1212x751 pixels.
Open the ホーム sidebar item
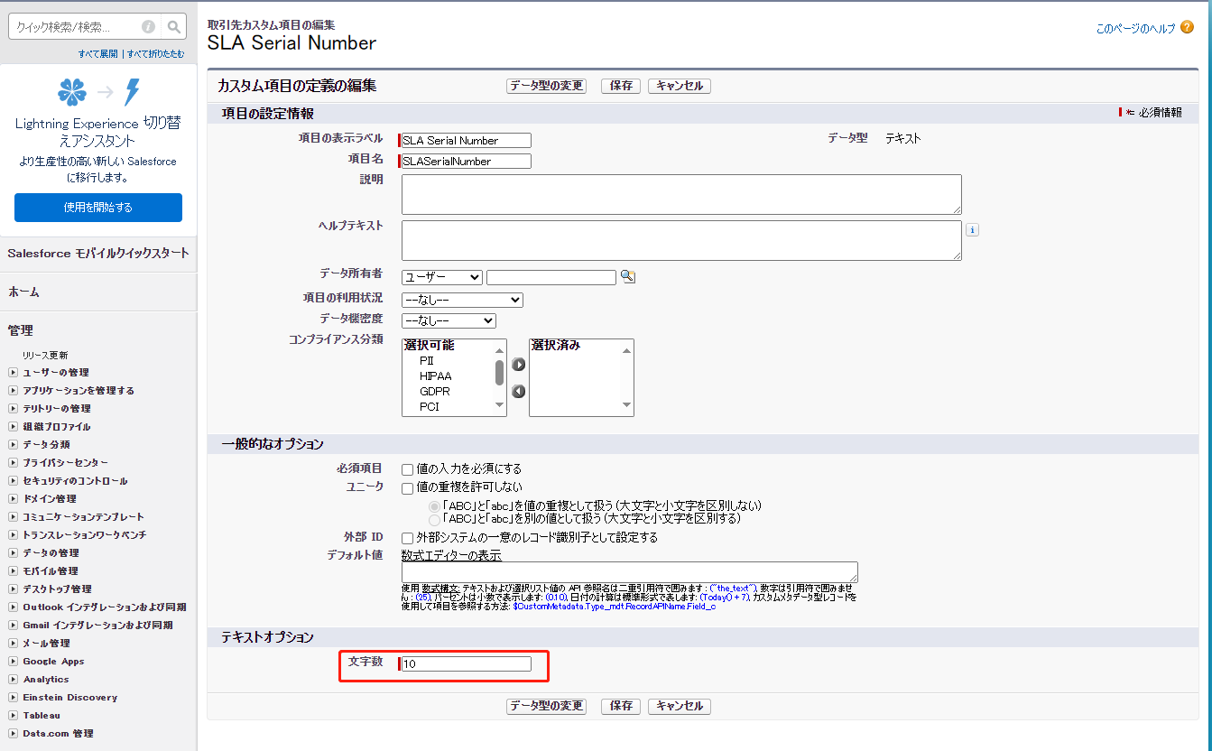click(24, 292)
